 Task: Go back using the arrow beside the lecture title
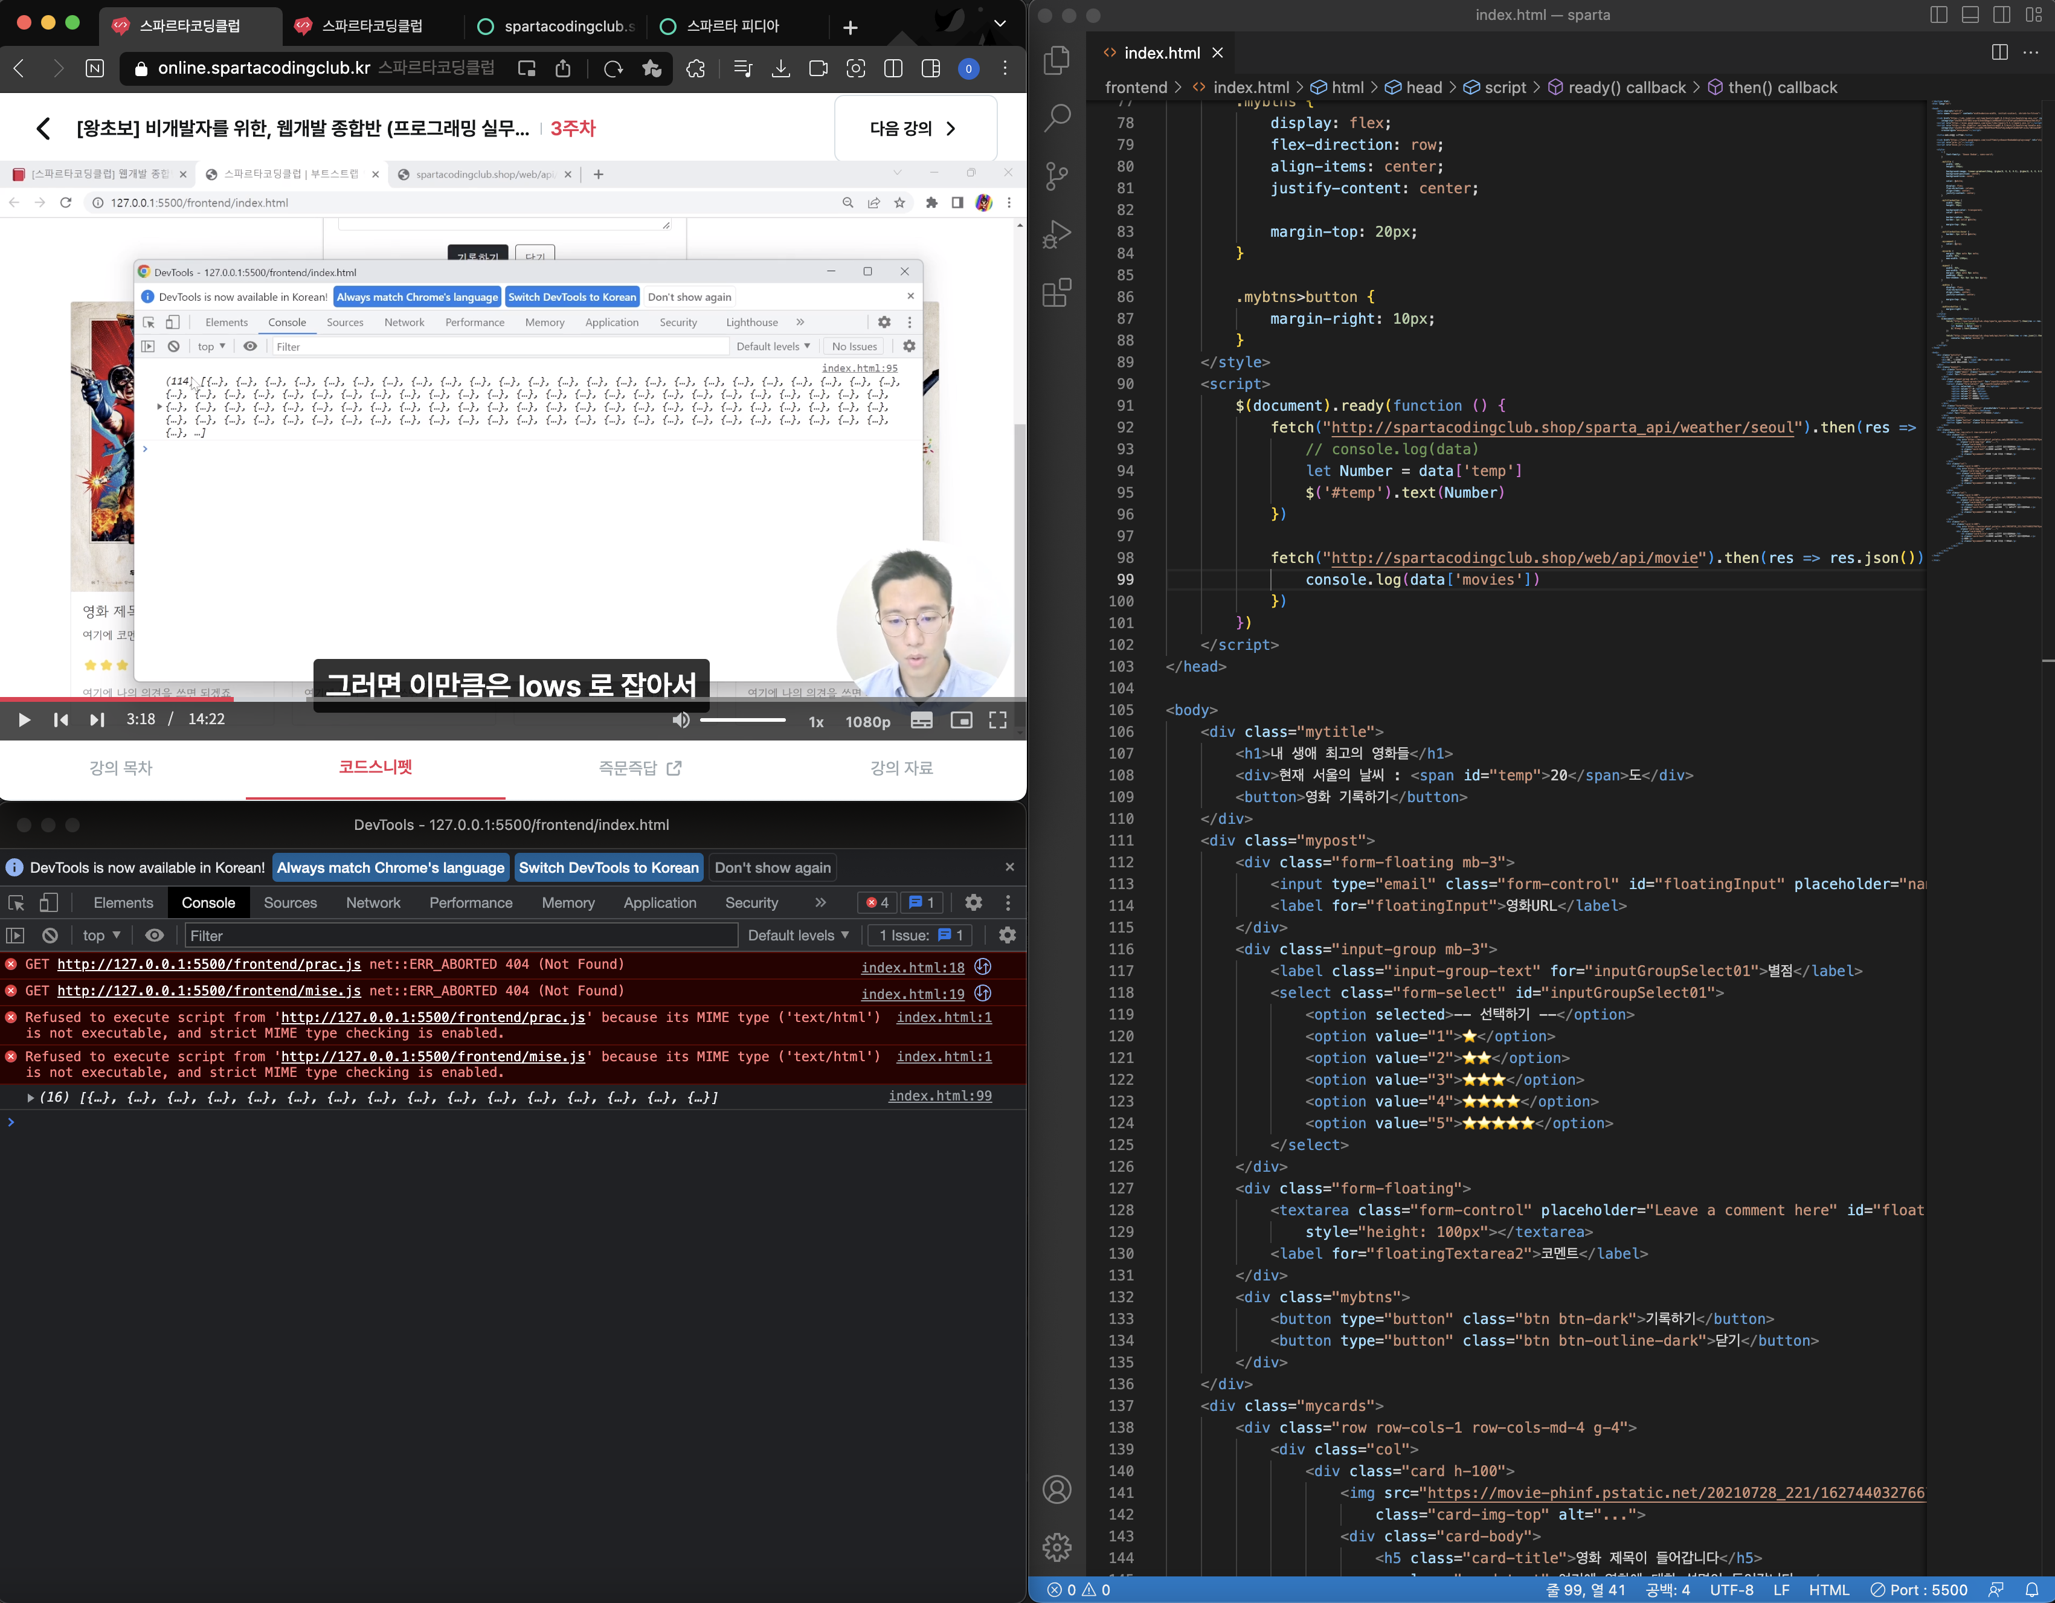pos(43,129)
